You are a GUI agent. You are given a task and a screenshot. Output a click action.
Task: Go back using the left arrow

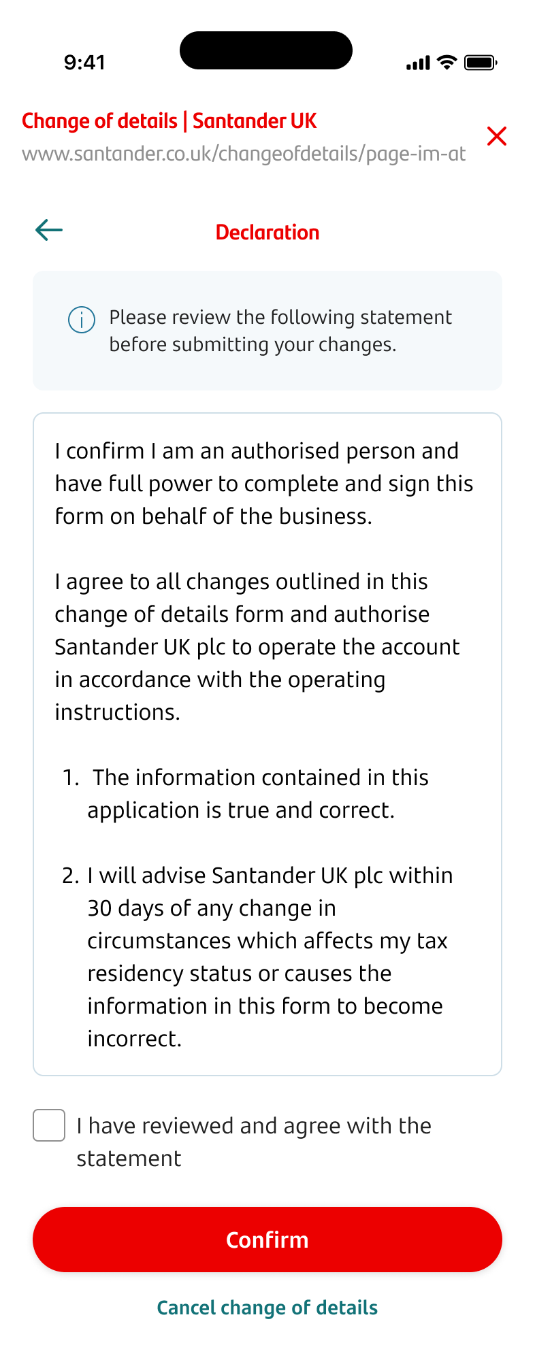pos(49,230)
